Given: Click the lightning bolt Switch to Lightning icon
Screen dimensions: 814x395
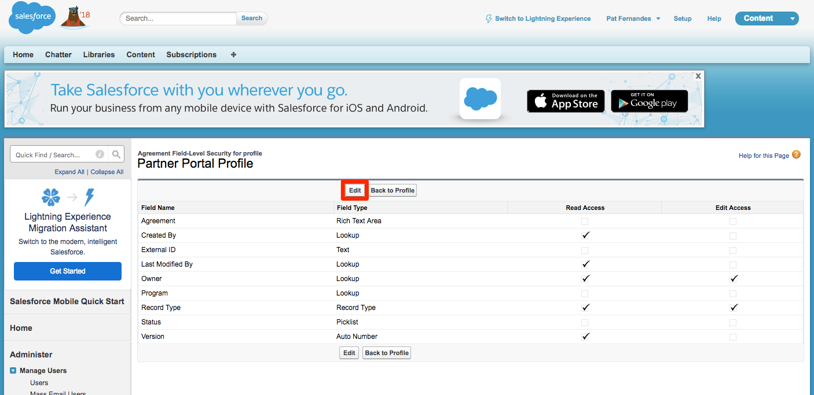Looking at the screenshot, I should (x=489, y=19).
